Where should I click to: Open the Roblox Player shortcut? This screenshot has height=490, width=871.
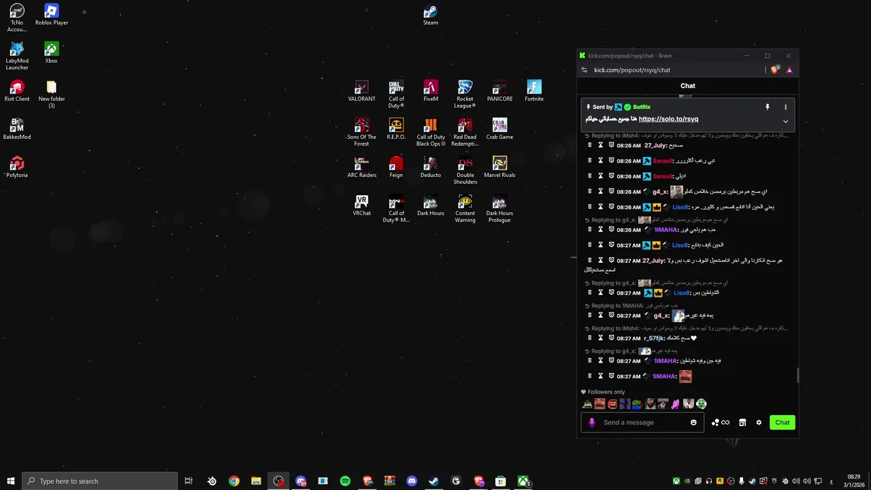[52, 15]
